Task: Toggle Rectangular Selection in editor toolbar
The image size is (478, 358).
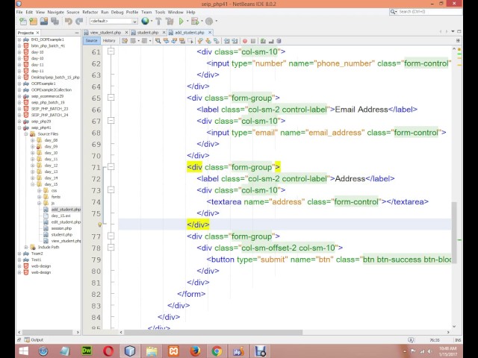Action: (190, 41)
